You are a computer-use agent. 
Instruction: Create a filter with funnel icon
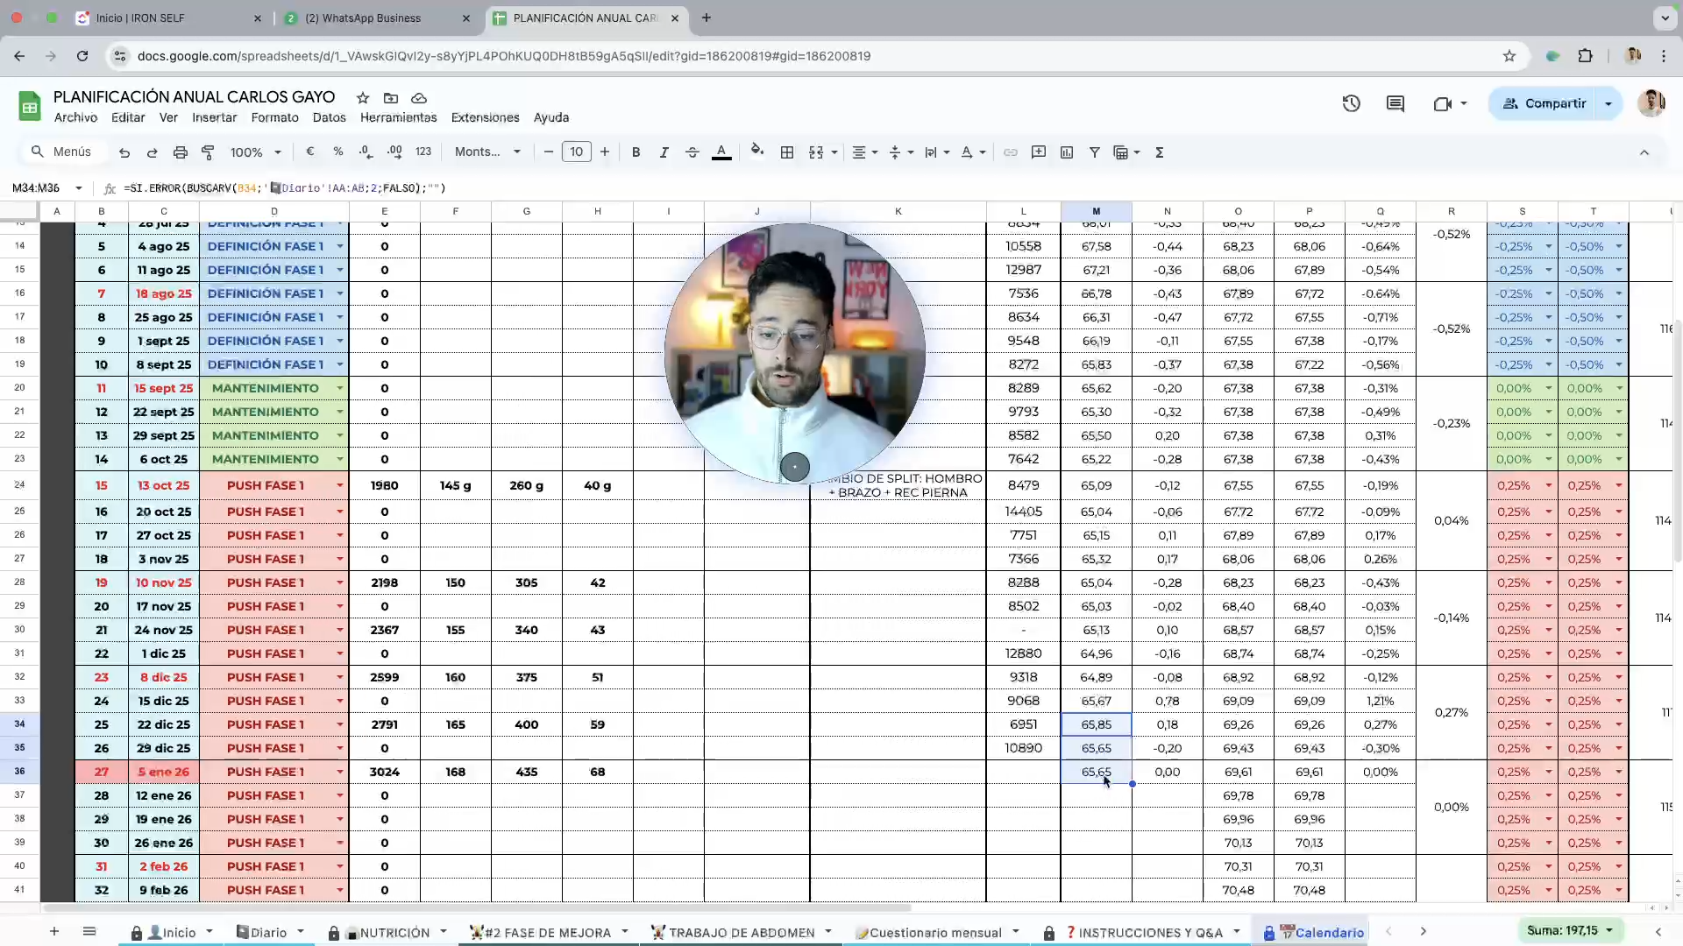(1095, 152)
